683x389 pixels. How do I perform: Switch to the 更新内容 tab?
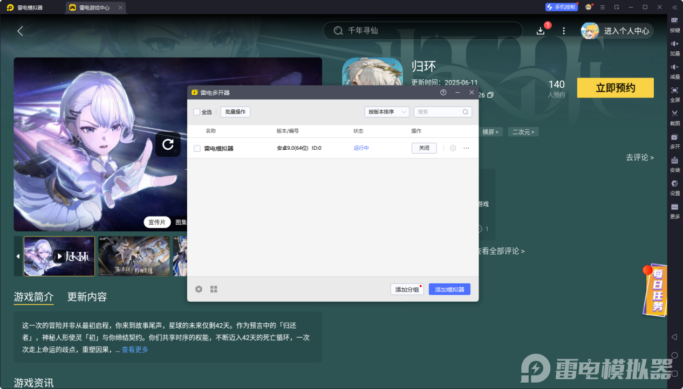[x=87, y=297]
